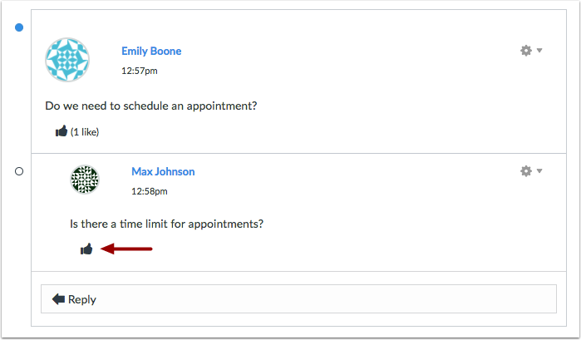Click the "Do we need to schedule an appointment?" message

[x=151, y=106]
